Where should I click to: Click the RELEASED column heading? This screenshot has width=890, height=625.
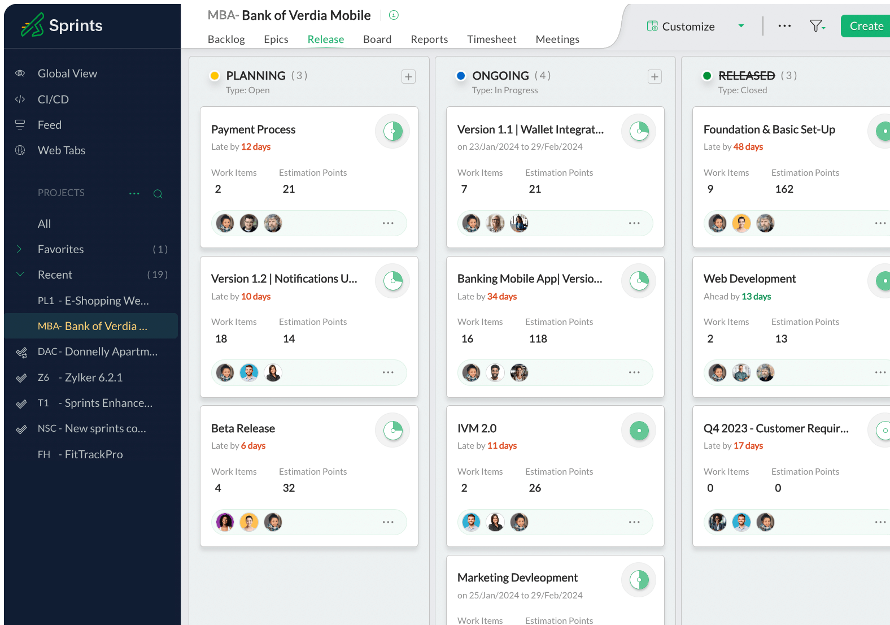(x=747, y=76)
